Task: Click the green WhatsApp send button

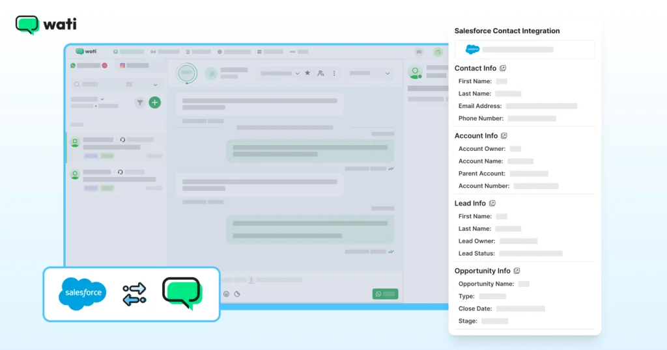Action: 386,294
